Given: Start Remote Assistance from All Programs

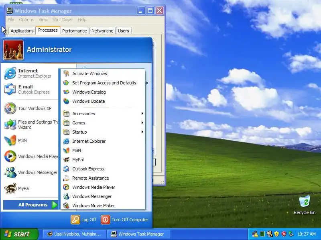Looking at the screenshot, I should (103, 178).
